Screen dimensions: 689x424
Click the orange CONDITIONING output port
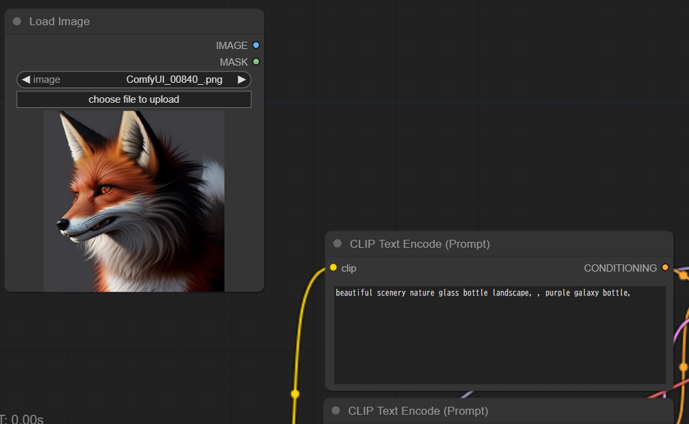pos(665,268)
